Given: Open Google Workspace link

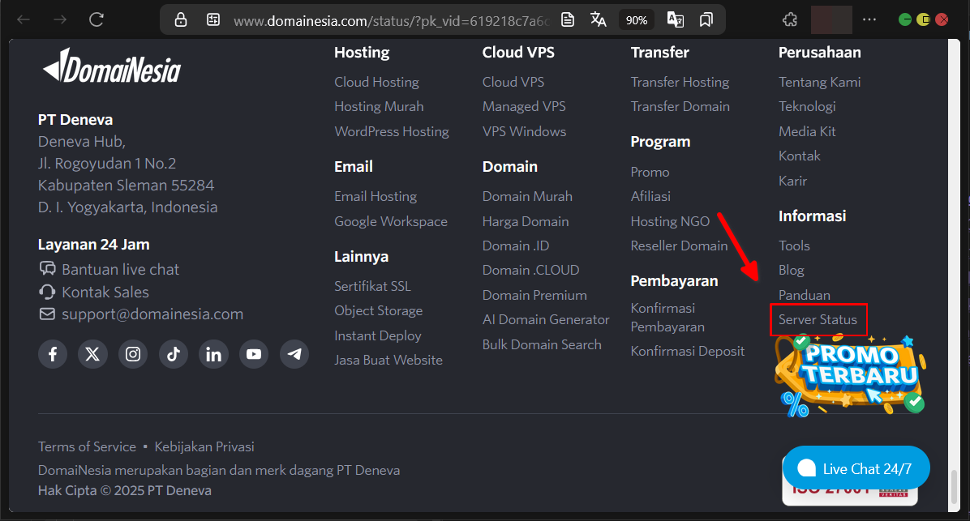Looking at the screenshot, I should coord(391,221).
